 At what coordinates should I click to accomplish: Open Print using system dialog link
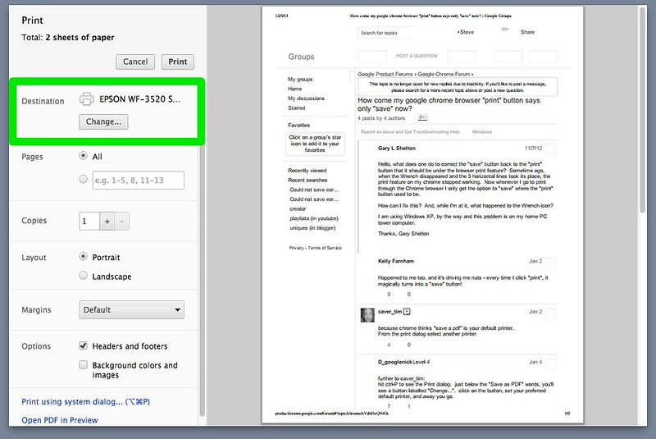[x=86, y=402]
